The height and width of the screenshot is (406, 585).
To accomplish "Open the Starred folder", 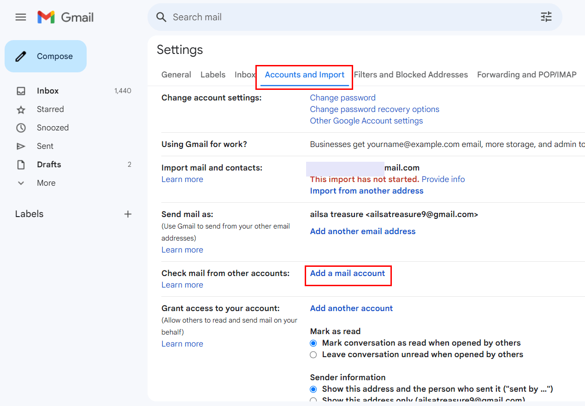I will coord(50,109).
